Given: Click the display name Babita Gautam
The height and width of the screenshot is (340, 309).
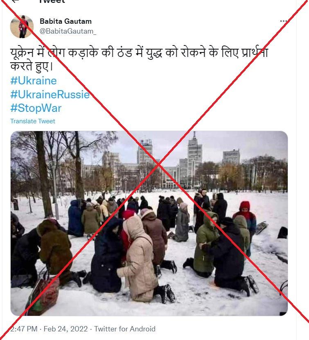Looking at the screenshot, I should [x=65, y=21].
